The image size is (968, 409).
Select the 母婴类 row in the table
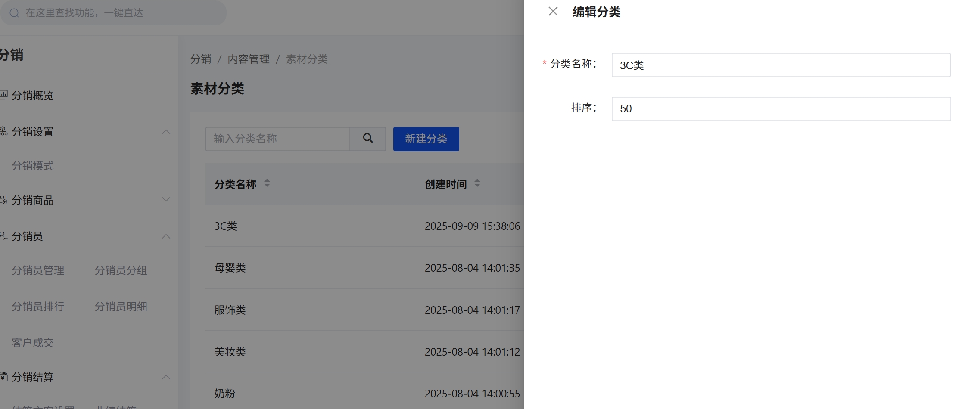click(x=230, y=267)
